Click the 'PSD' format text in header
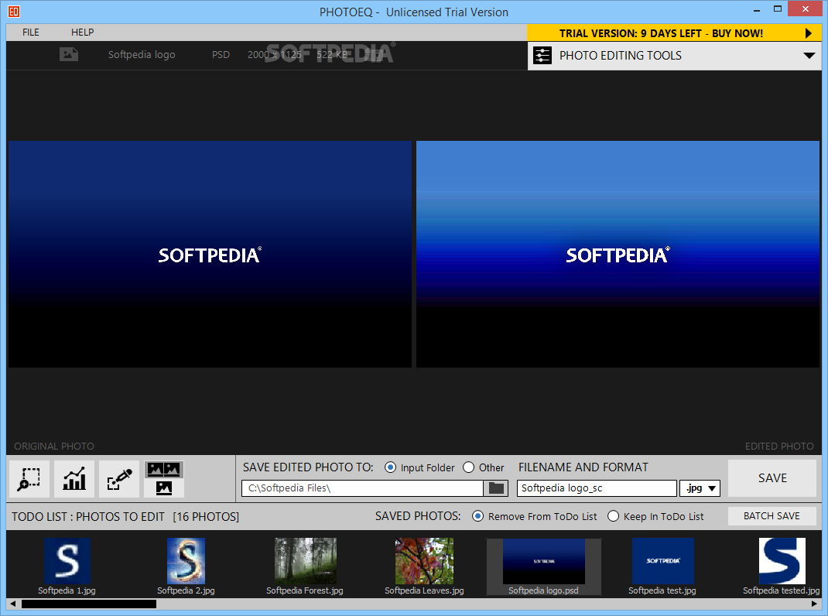This screenshot has height=616, width=828. 221,54
